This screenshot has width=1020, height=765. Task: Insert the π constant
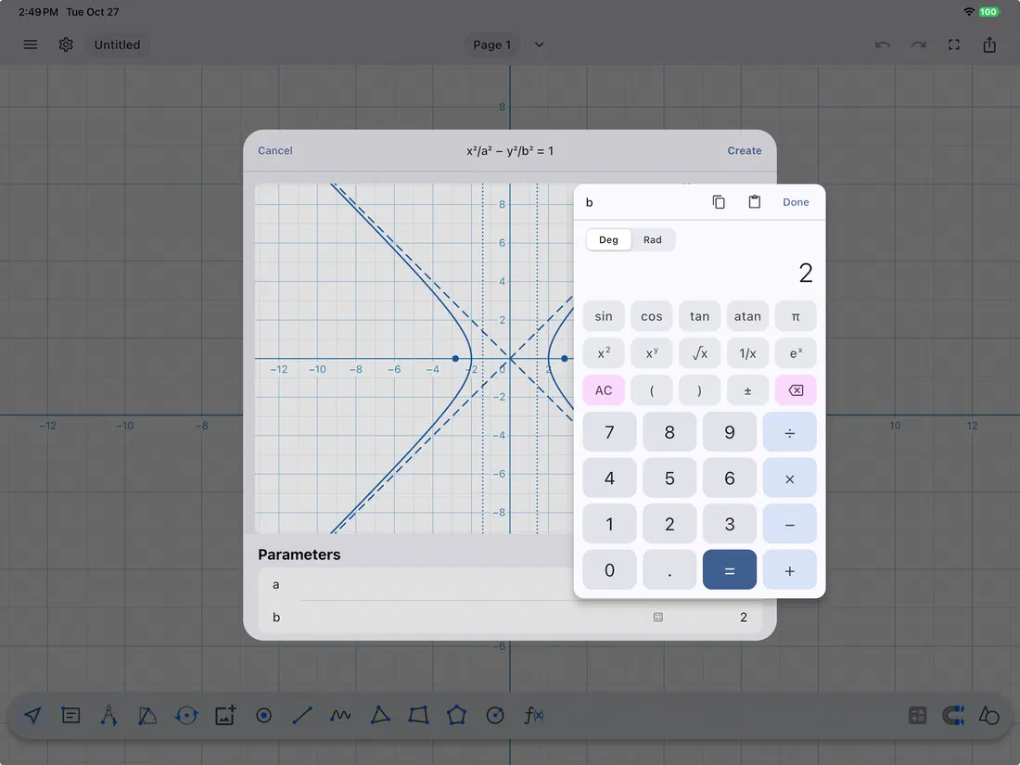[x=795, y=316]
